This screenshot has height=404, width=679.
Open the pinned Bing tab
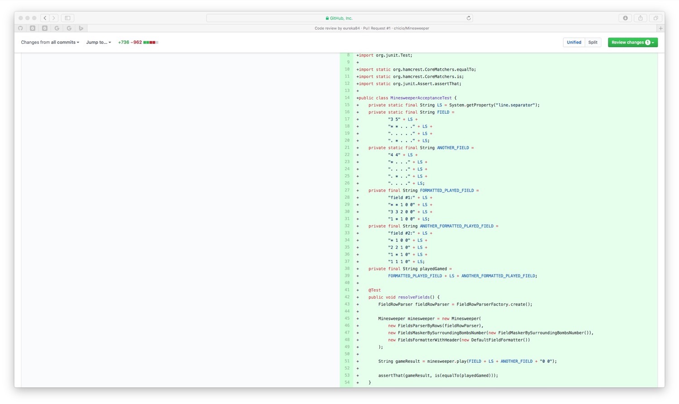pos(81,28)
